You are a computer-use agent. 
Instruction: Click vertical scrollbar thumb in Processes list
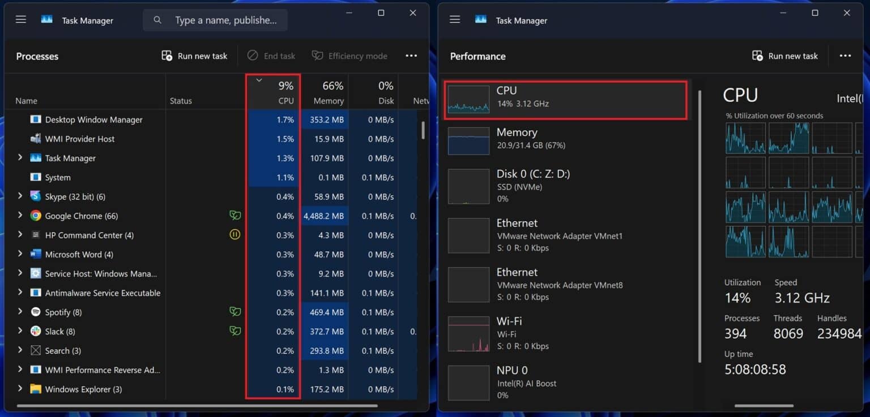coord(423,130)
